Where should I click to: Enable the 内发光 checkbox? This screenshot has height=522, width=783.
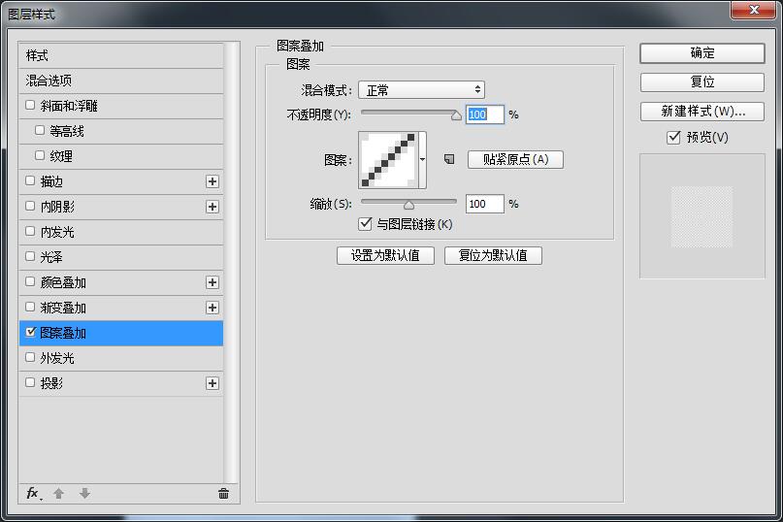30,231
